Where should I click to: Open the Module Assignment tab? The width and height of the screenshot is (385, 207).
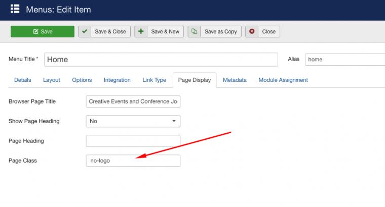coord(283,80)
